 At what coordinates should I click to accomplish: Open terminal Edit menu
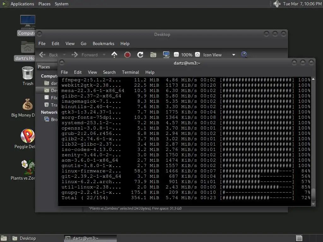coord(78,72)
